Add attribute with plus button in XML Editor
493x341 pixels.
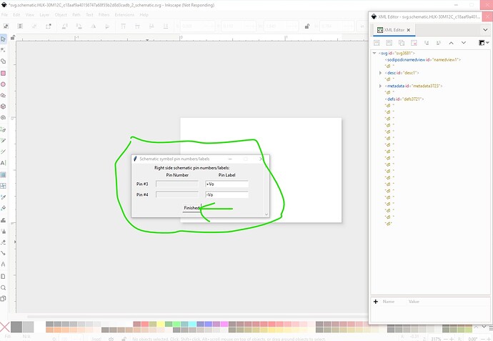pyautogui.click(x=376, y=302)
